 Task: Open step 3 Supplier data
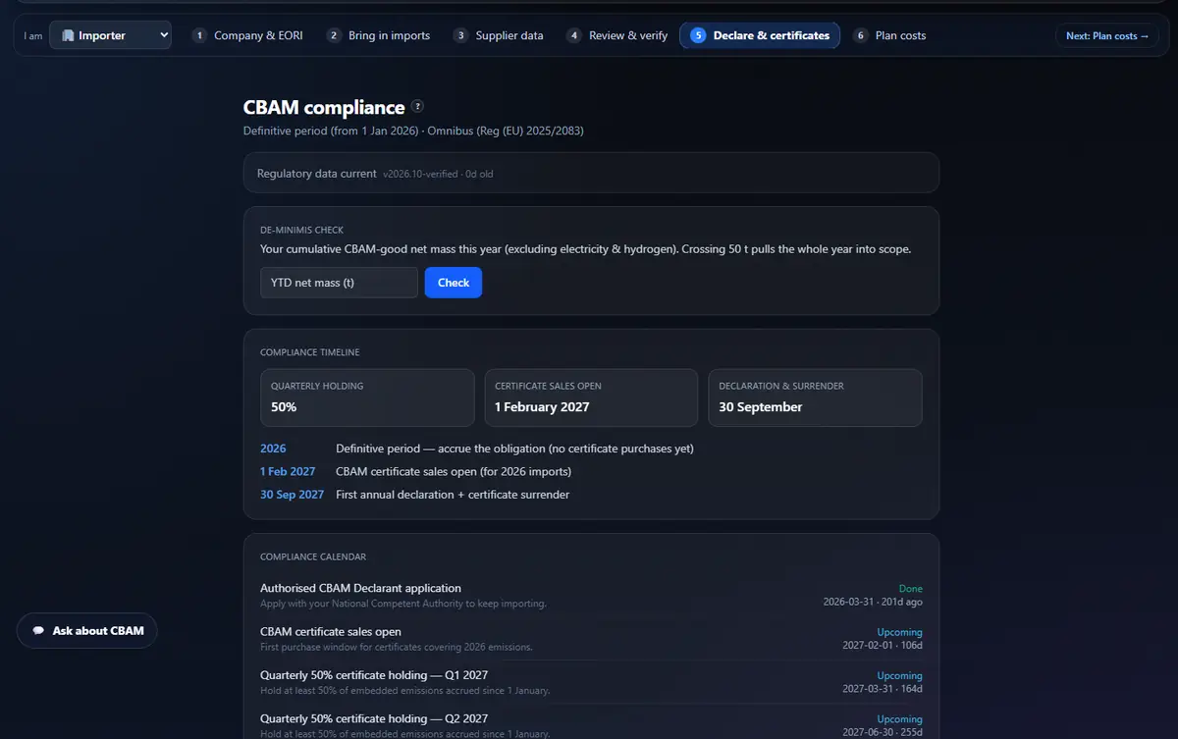[x=499, y=35]
